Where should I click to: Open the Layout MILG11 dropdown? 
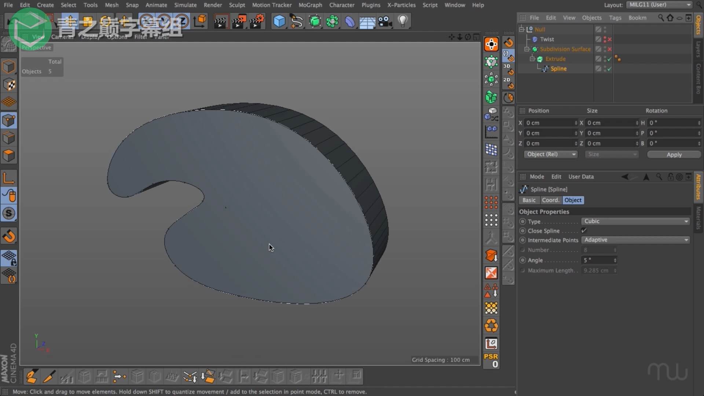[659, 5]
